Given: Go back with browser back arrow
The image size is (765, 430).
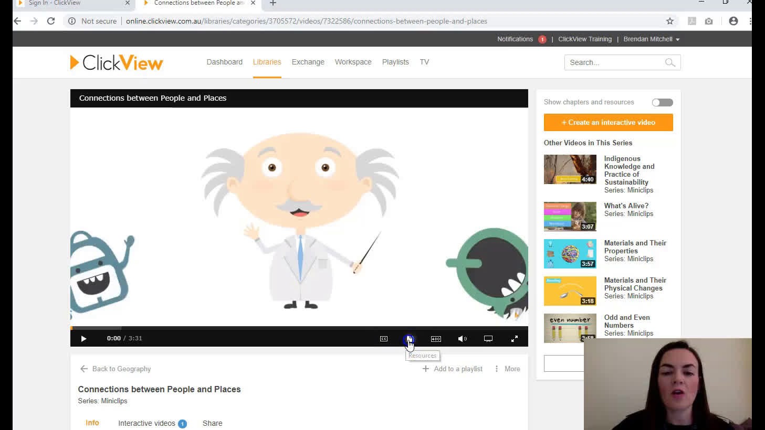Looking at the screenshot, I should point(17,21).
